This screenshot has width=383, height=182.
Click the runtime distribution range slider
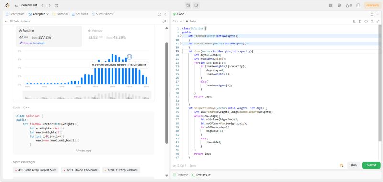point(87,95)
